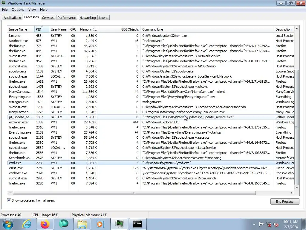Switch to the Command Prompt taskbar button
This screenshot has height=230, width=306.
tap(137, 224)
